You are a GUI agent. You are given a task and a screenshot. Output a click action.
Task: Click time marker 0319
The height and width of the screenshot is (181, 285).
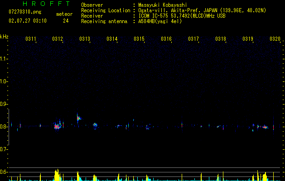click(248, 39)
